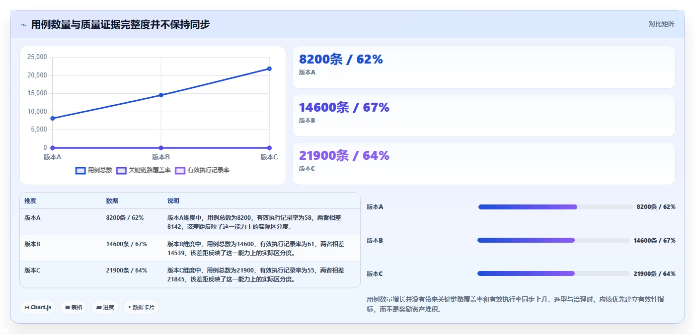Click the 说明 column header

click(x=173, y=201)
